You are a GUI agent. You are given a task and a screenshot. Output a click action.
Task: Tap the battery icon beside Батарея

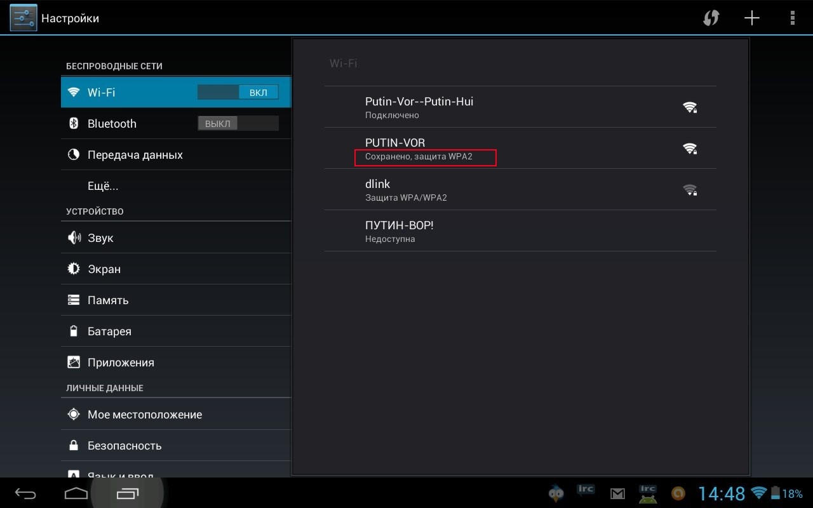[x=74, y=331]
